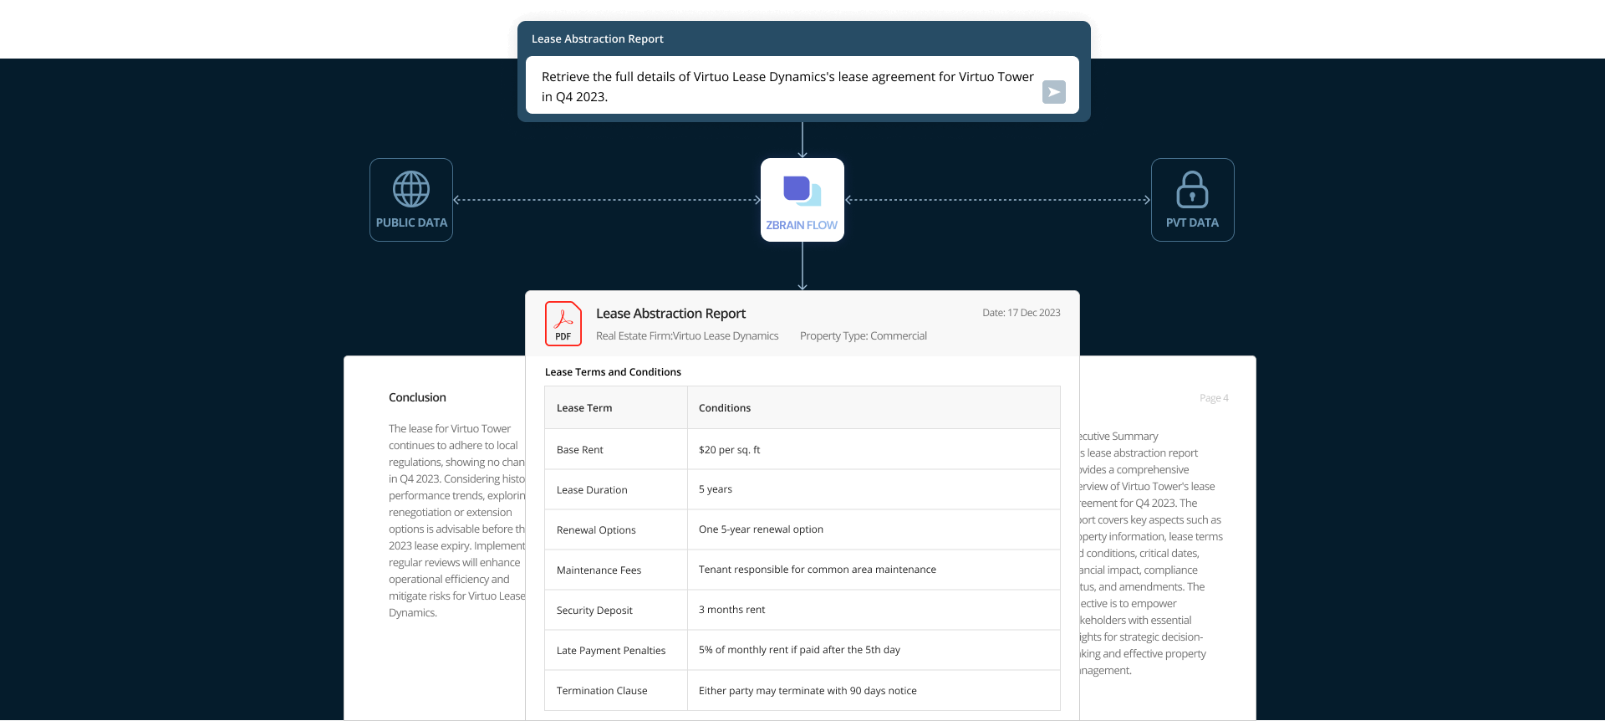Click the 'ZBRAIN FLOW' label
Viewport: 1605px width, 721px height.
click(x=802, y=225)
